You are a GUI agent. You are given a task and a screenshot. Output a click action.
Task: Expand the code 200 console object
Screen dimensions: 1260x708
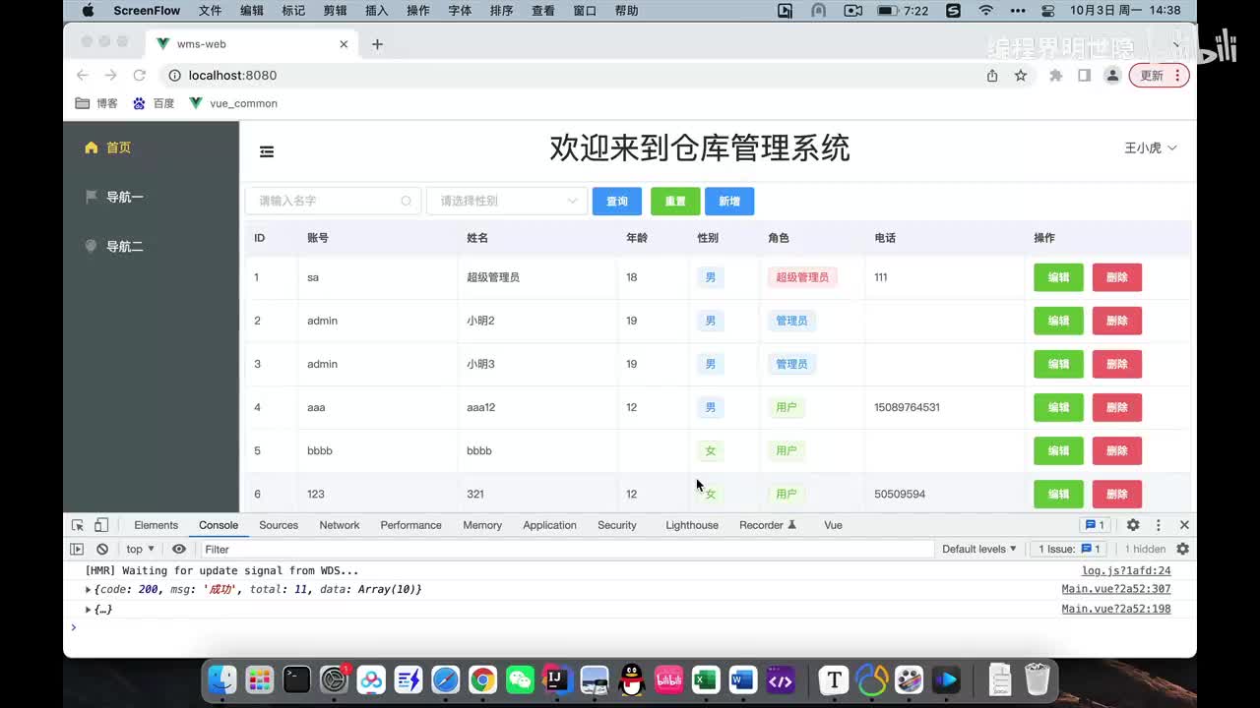point(89,589)
